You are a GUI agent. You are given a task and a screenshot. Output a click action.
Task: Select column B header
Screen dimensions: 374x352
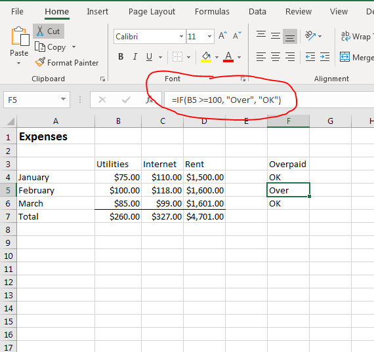pos(118,121)
